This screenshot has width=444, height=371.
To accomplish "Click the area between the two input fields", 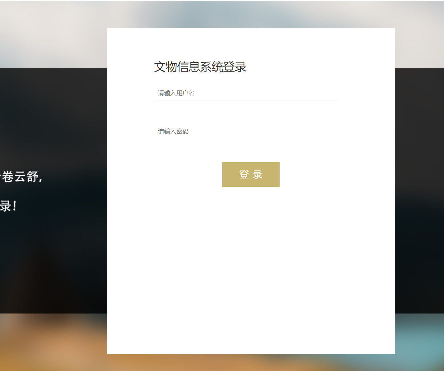I will click(246, 113).
